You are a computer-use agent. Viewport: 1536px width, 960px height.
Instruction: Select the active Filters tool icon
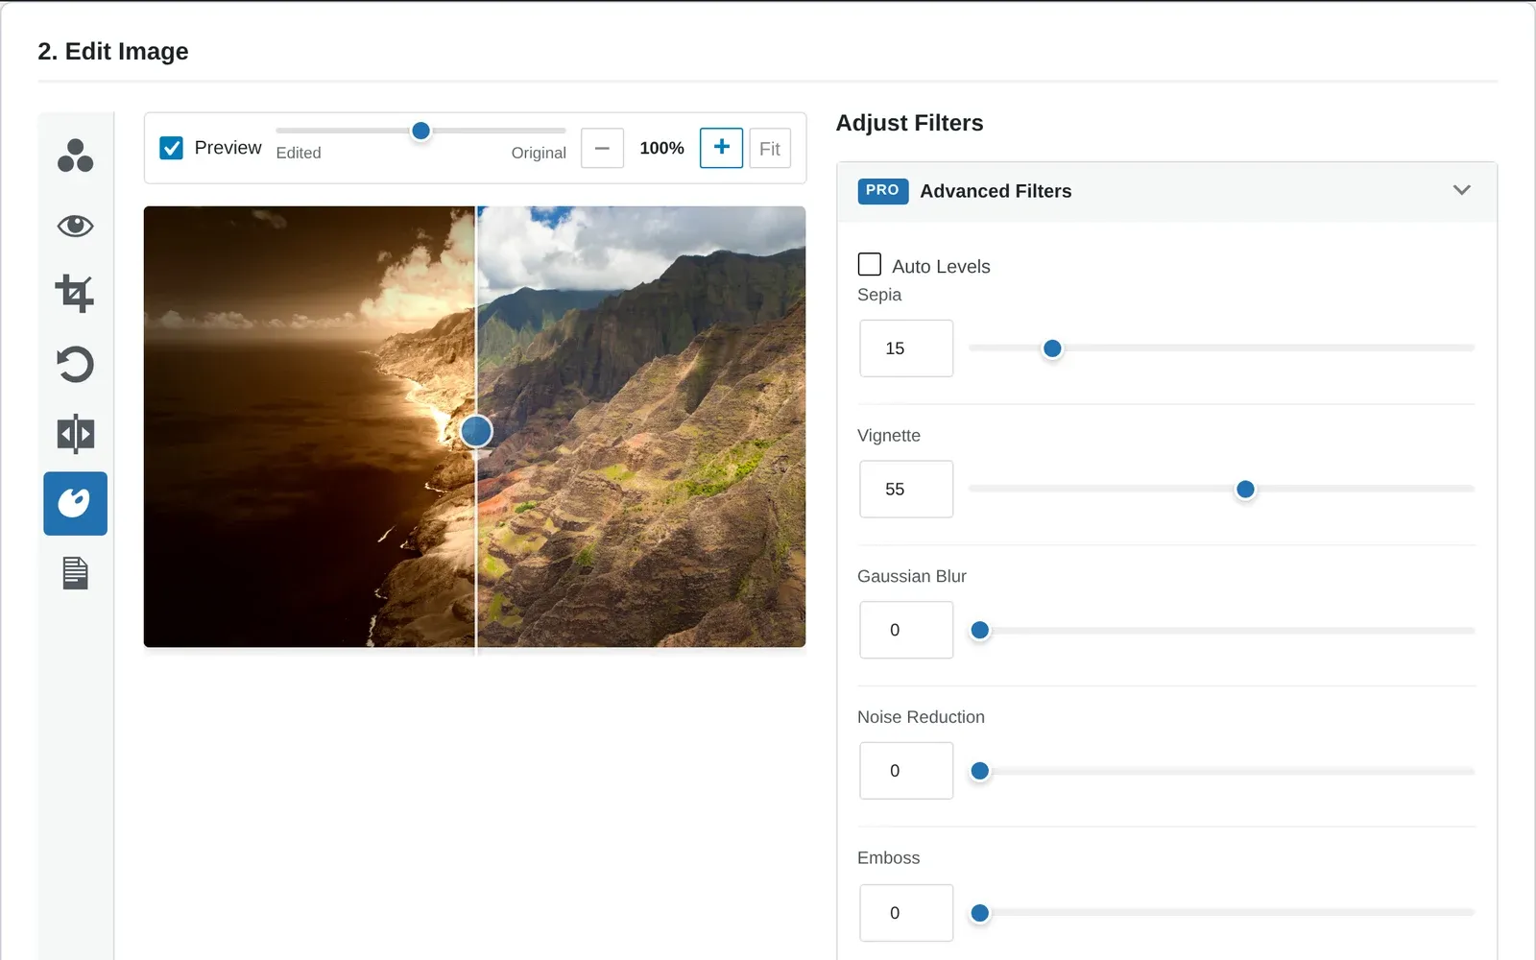[75, 503]
